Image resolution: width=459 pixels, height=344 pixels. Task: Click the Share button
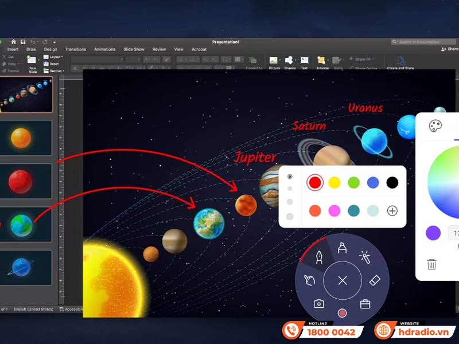pyautogui.click(x=450, y=49)
